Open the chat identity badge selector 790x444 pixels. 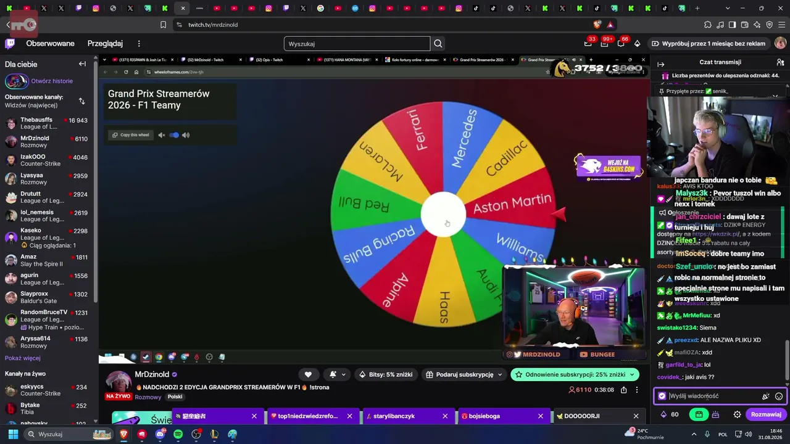point(662,397)
